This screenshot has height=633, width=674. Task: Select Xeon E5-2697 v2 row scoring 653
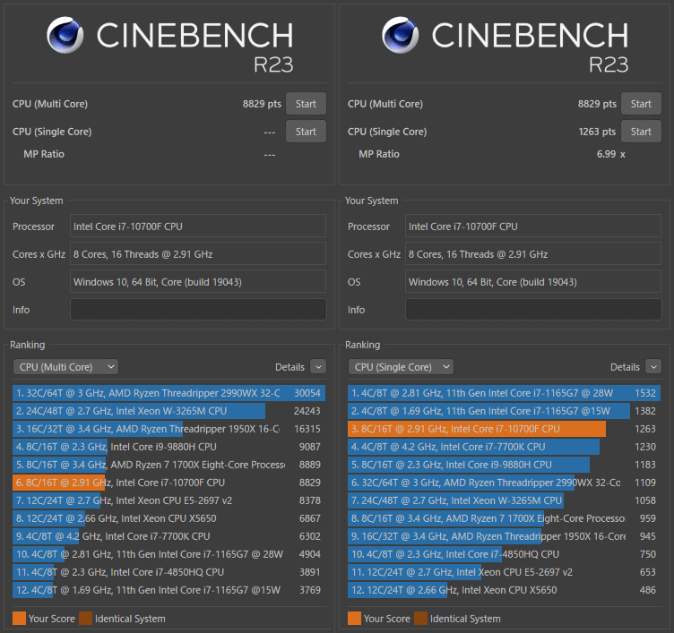click(x=505, y=572)
